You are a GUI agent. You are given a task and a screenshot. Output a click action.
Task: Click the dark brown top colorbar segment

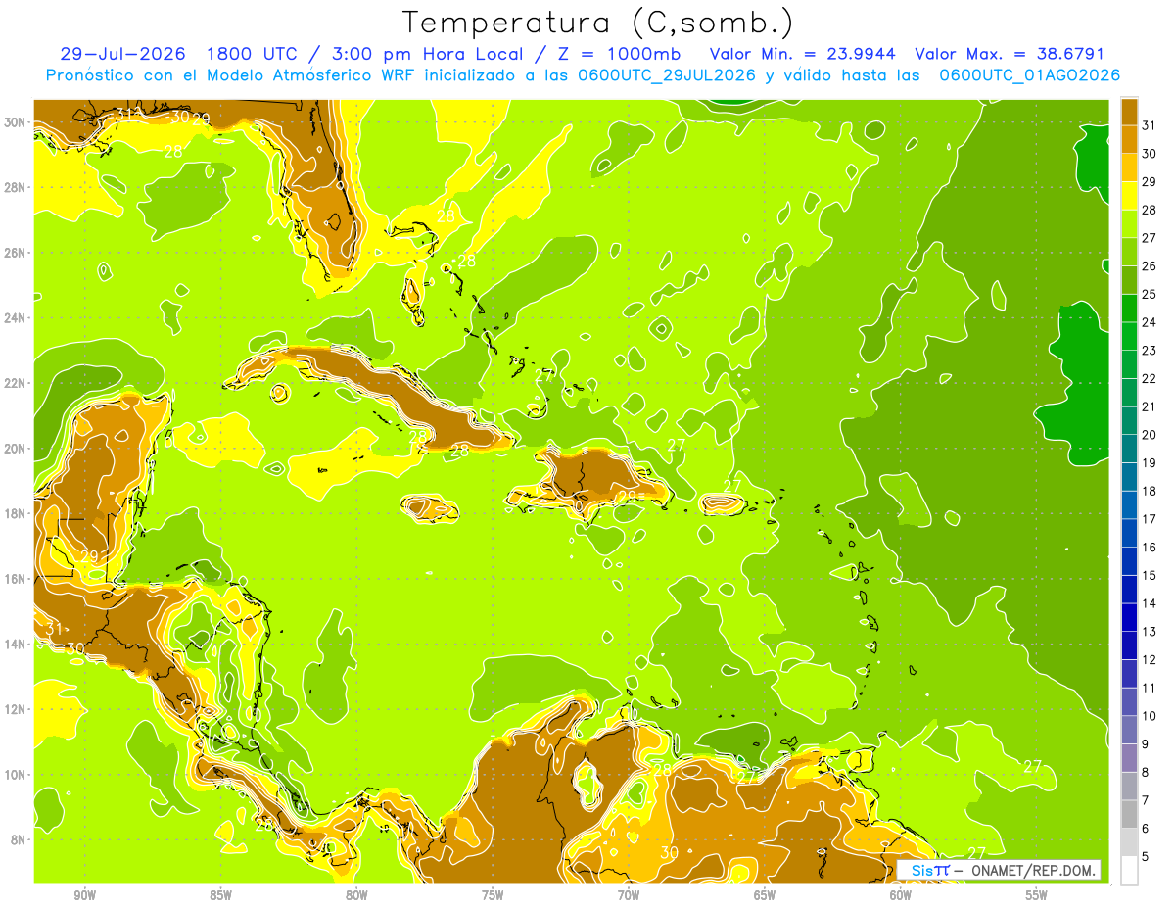coord(1129,112)
